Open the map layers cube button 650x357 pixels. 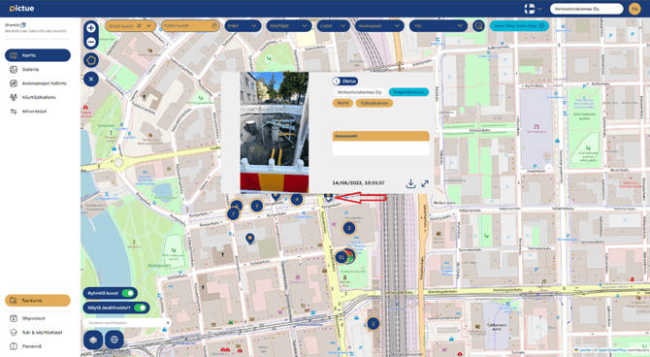tap(93, 340)
